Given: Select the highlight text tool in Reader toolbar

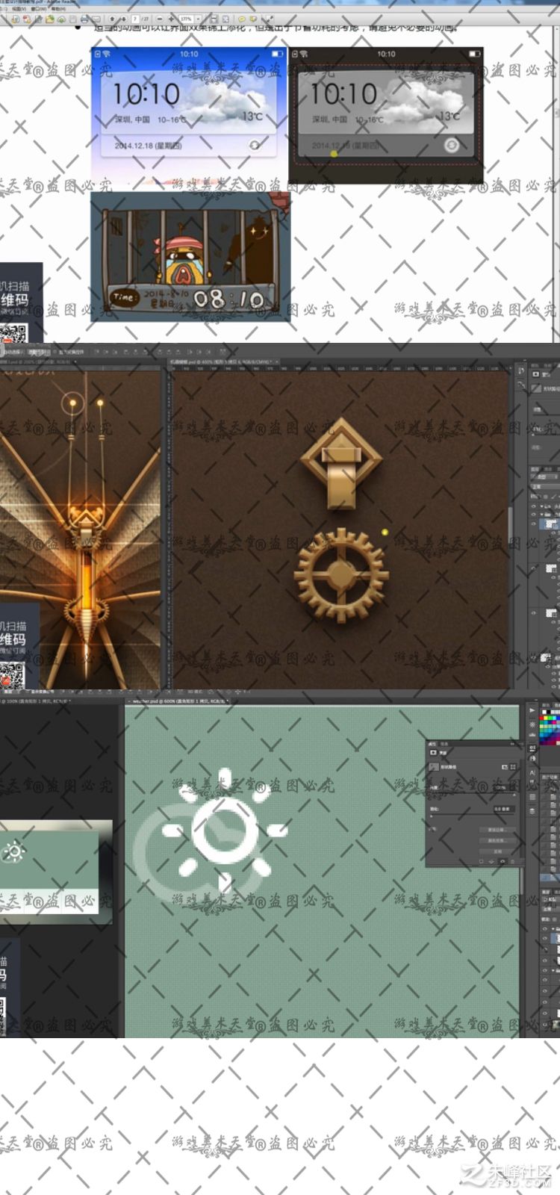Looking at the screenshot, I should tap(254, 19).
